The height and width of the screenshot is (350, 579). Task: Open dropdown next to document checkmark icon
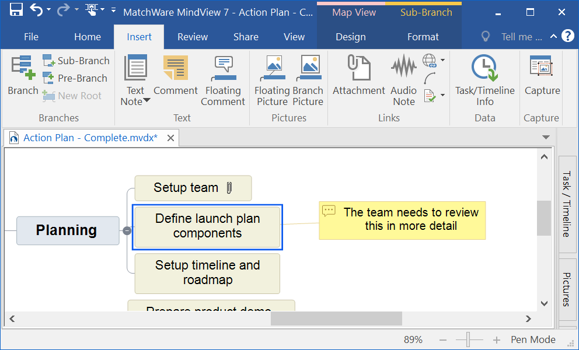443,96
